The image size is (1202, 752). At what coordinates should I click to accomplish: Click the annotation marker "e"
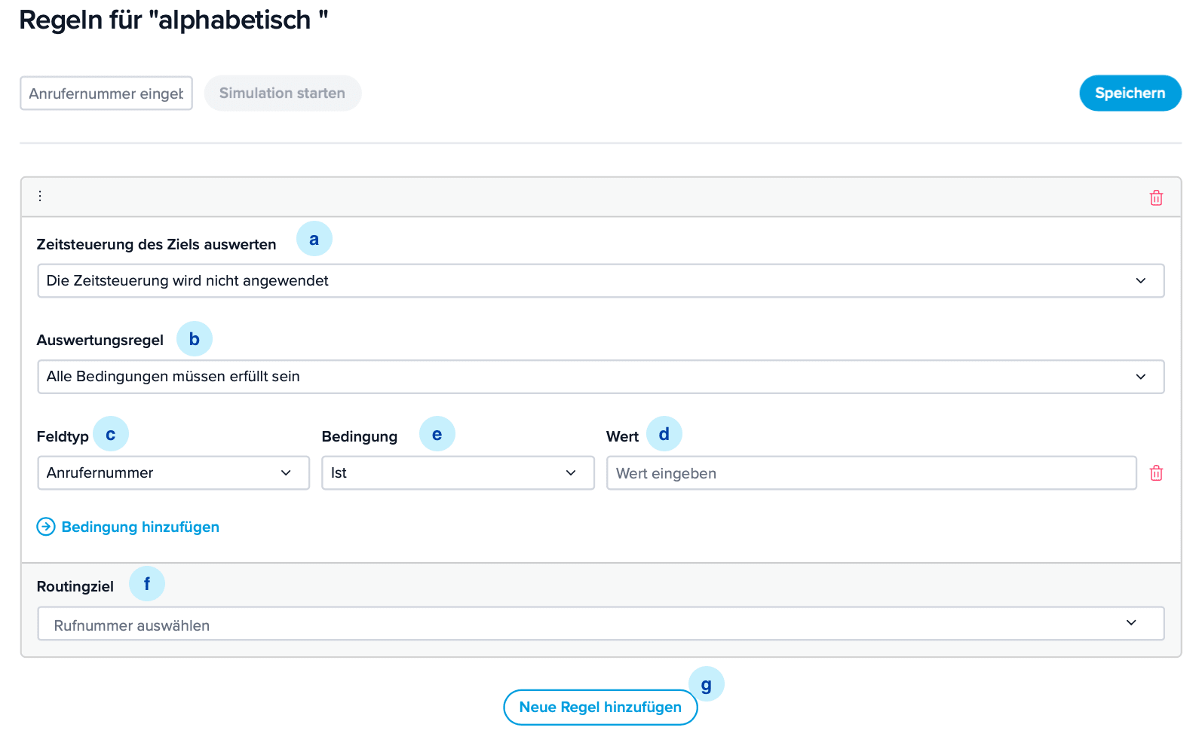coord(437,435)
